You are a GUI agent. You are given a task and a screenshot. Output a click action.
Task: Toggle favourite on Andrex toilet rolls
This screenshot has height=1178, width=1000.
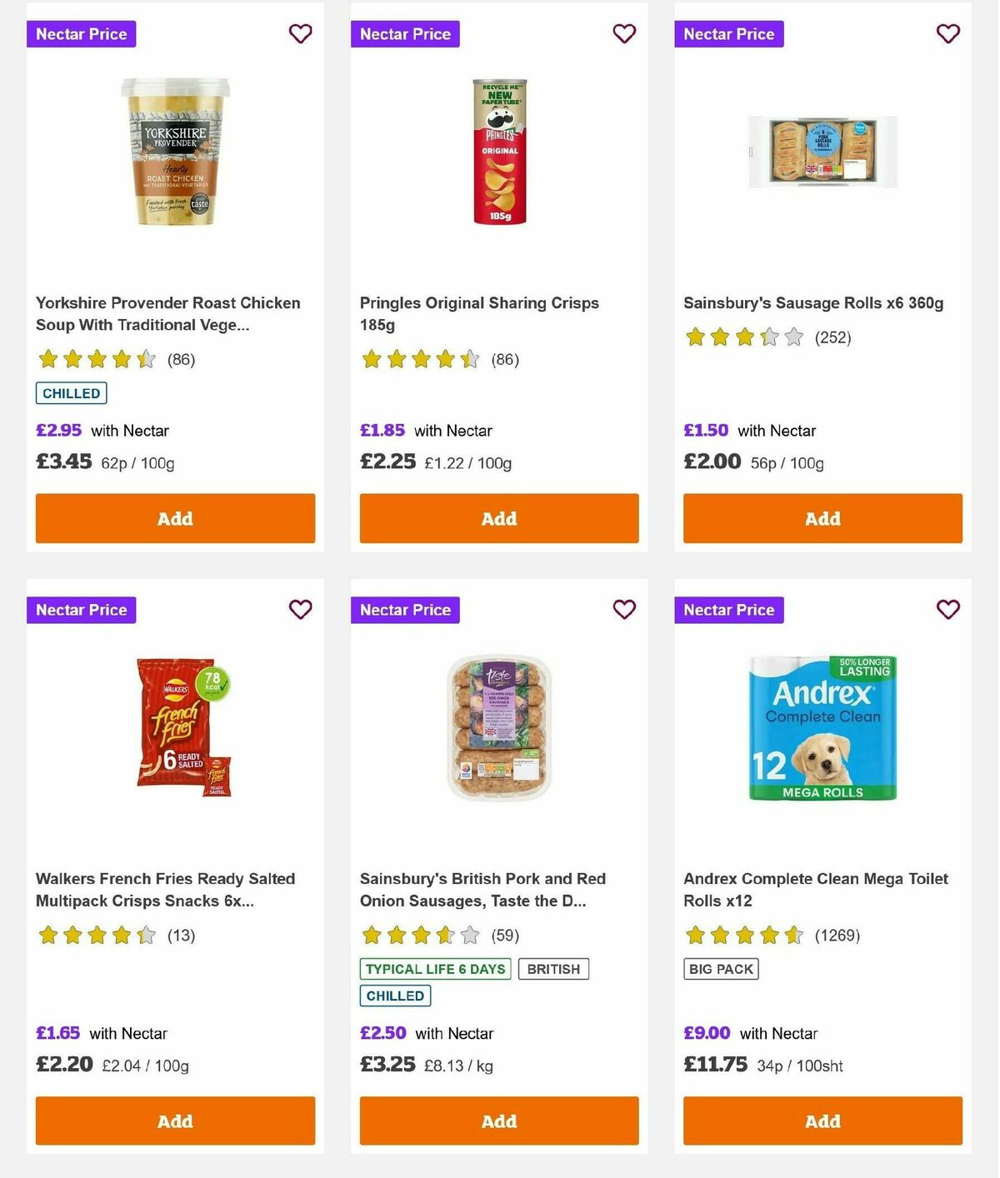coord(947,610)
